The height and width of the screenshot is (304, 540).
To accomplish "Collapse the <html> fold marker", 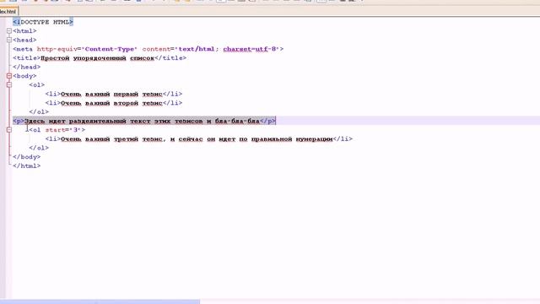I will coord(9,31).
